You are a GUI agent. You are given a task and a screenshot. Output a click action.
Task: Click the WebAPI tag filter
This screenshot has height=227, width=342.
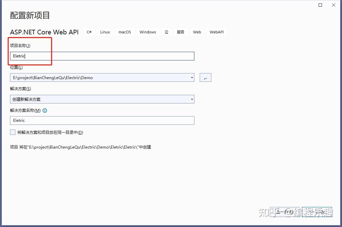(216, 32)
